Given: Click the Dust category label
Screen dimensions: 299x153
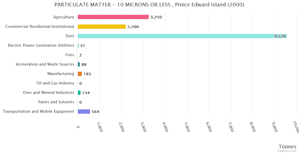Looking at the screenshot, I should (70, 36).
